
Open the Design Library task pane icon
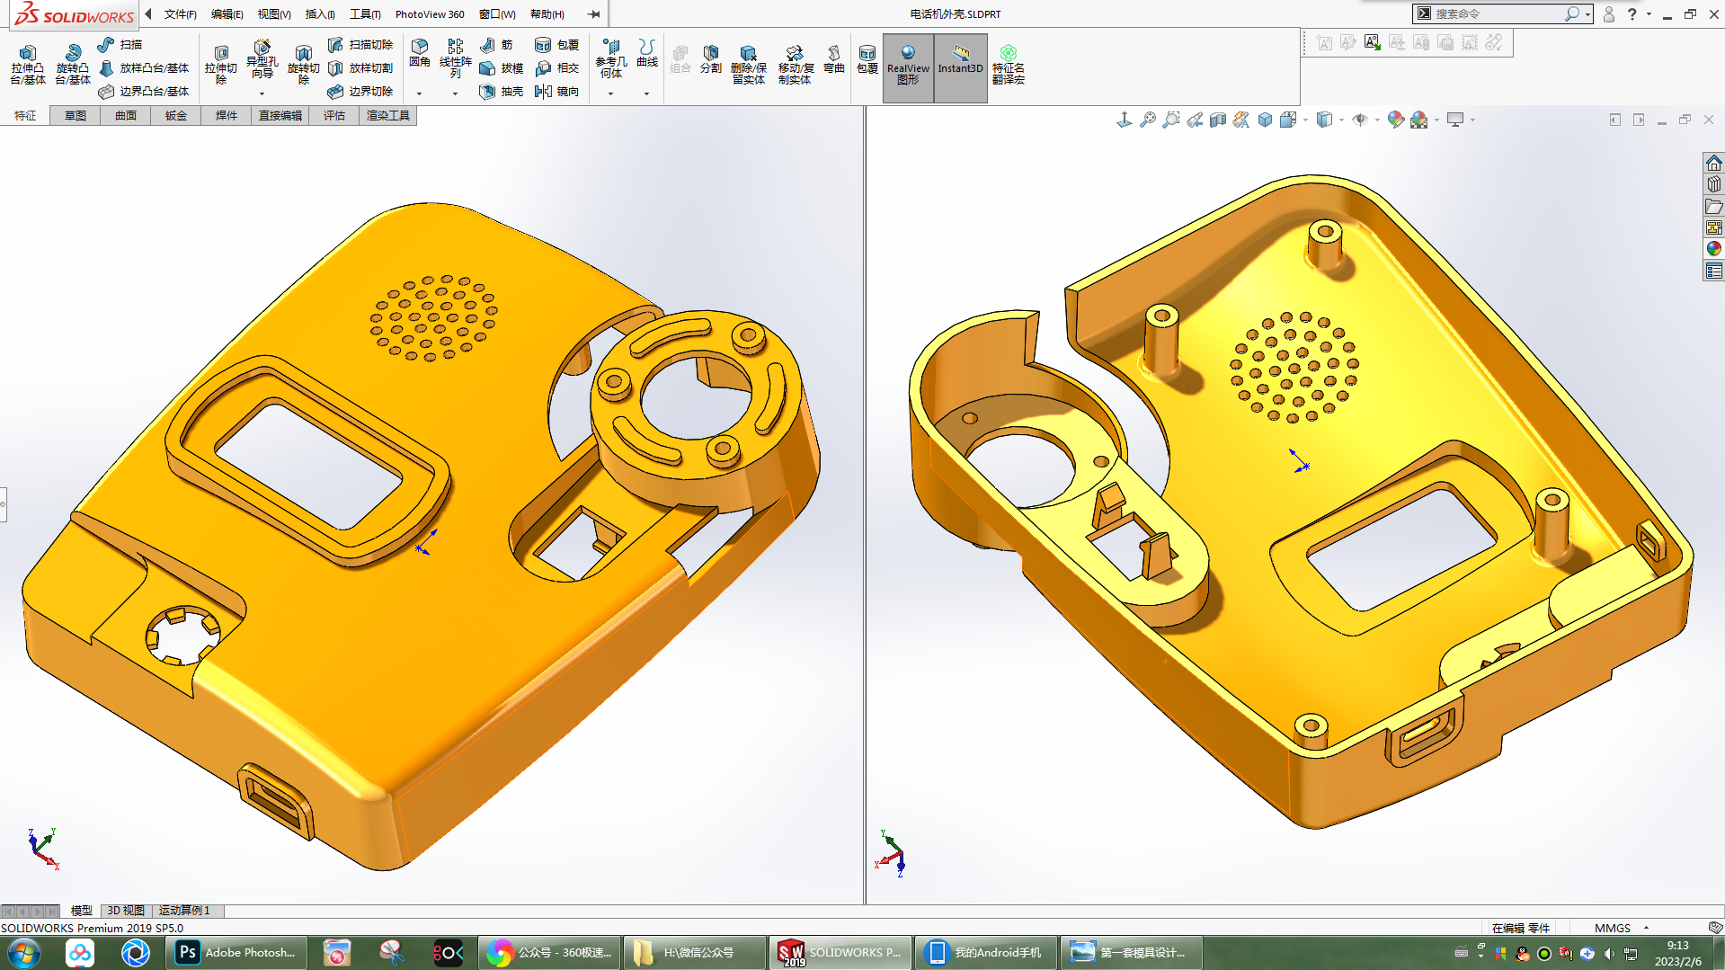[x=1714, y=184]
